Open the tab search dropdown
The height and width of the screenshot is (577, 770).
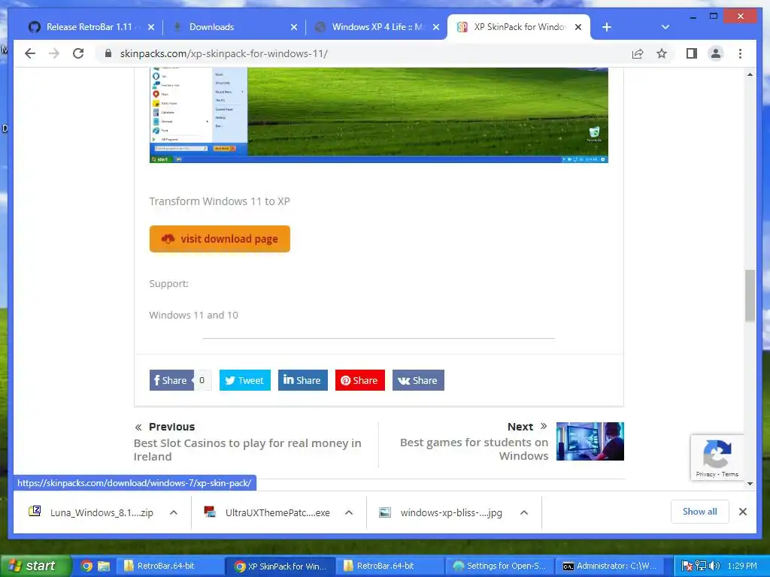point(665,27)
